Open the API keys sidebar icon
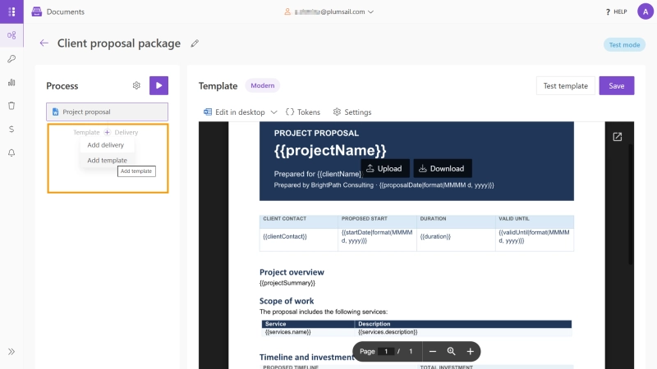The height and width of the screenshot is (369, 657). click(x=11, y=58)
